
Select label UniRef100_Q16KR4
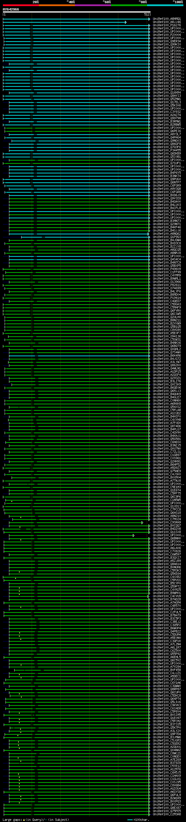[167, 92]
